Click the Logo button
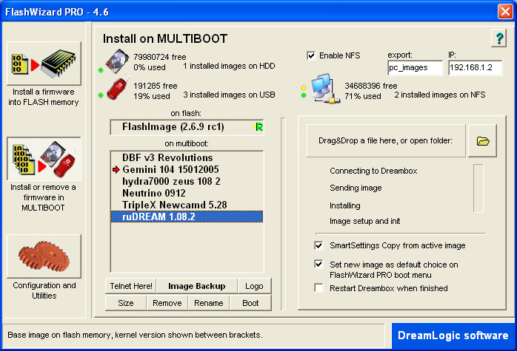This screenshot has width=517, height=351. pyautogui.click(x=254, y=286)
